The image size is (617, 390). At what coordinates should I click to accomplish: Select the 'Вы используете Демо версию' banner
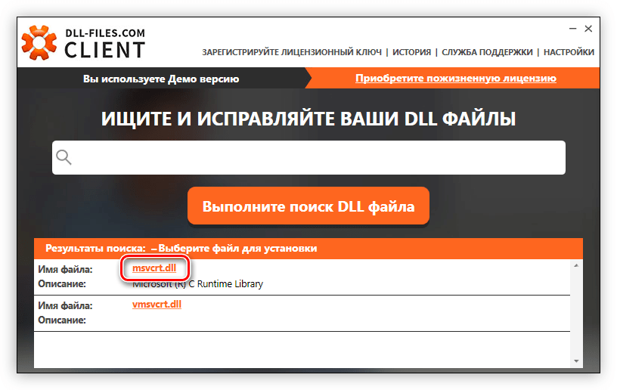[161, 79]
